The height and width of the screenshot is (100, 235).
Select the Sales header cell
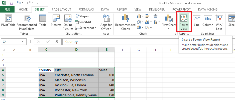coord(106,70)
